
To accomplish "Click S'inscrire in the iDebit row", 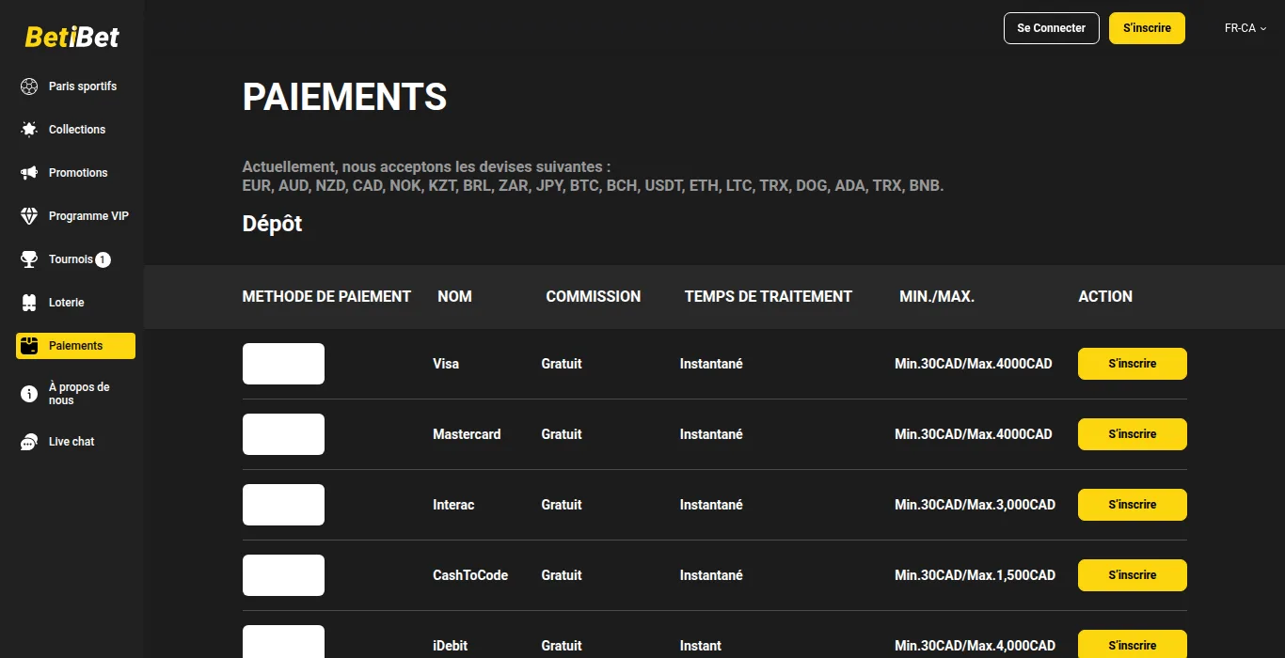I will click(x=1133, y=645).
